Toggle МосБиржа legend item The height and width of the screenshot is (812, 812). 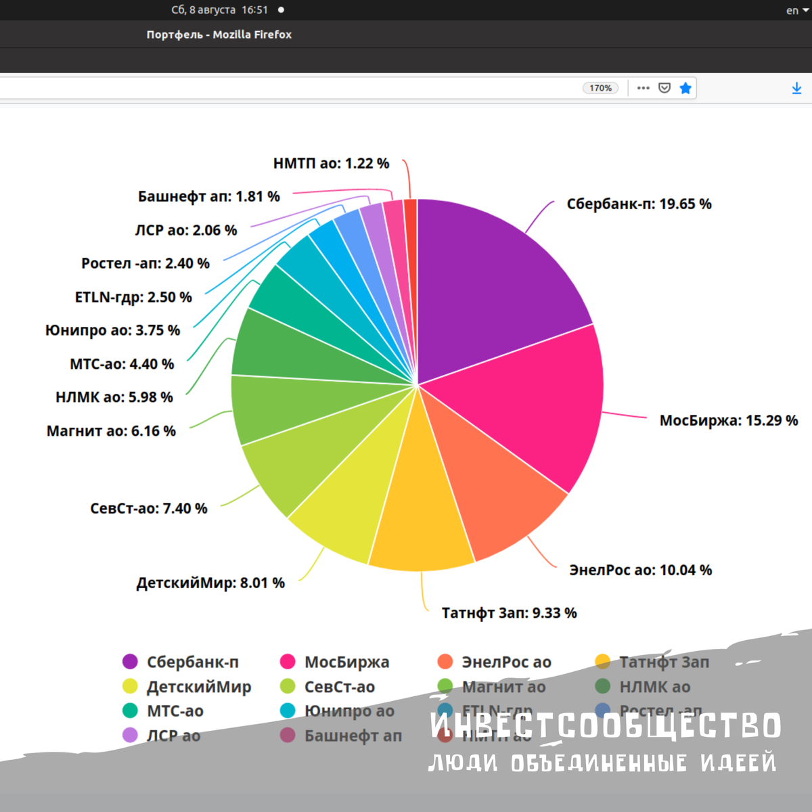[335, 662]
